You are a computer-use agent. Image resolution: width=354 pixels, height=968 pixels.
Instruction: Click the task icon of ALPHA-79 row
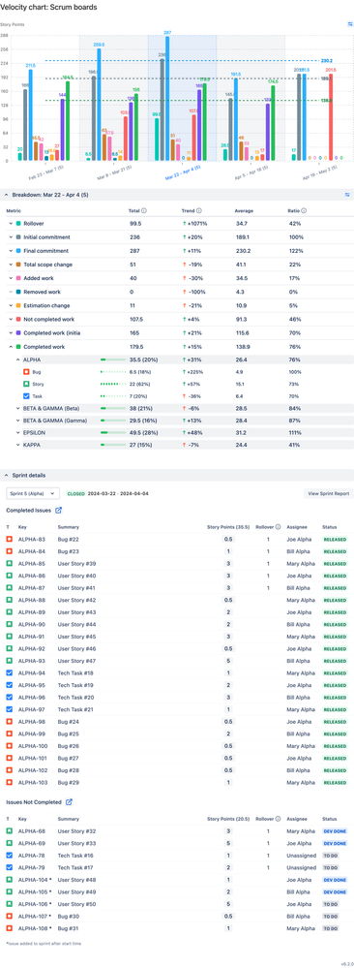pyautogui.click(x=10, y=868)
